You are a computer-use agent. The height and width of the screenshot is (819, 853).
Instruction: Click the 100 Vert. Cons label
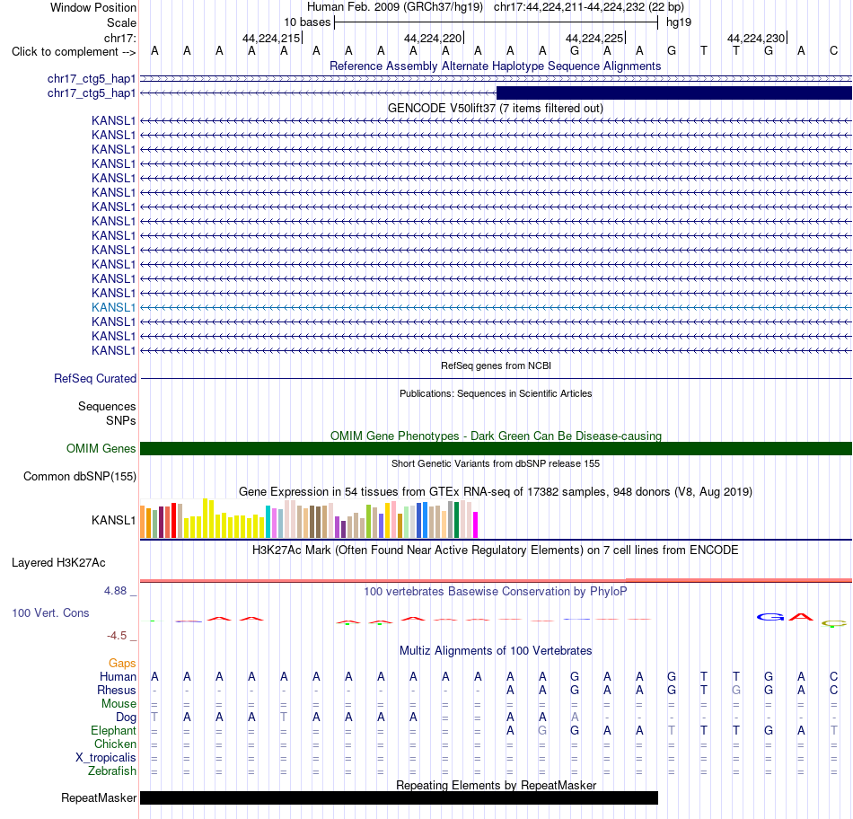(50, 612)
